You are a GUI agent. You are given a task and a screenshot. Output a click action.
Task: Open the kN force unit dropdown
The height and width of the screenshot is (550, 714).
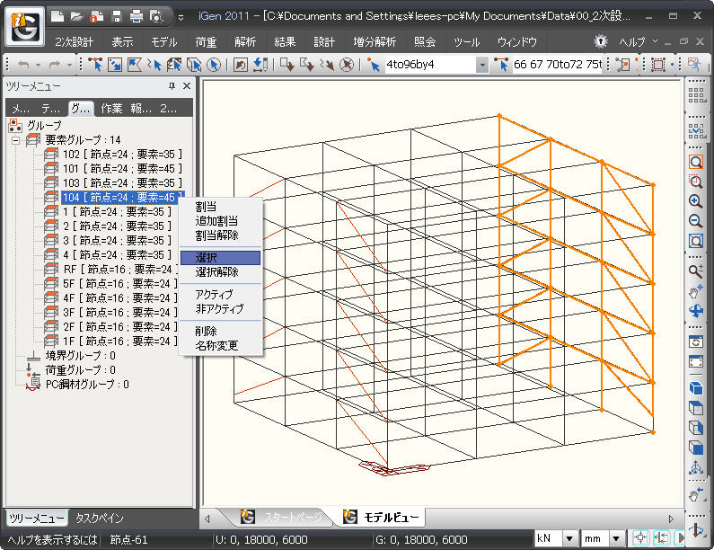click(569, 538)
